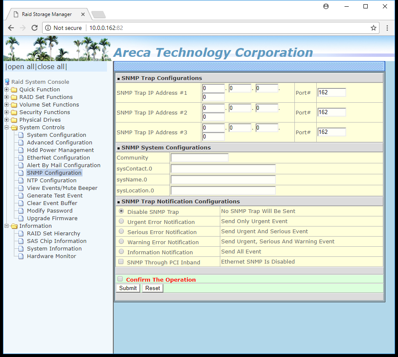
Task: Click the Information open folder icon
Action: [x=14, y=226]
